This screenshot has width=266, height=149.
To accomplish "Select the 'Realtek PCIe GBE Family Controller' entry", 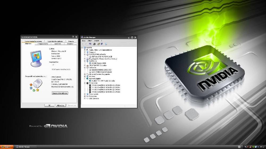I will 103,81.
